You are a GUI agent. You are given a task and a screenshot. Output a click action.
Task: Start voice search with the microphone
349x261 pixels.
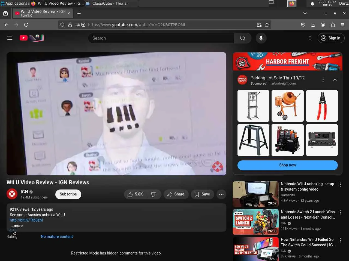click(261, 38)
